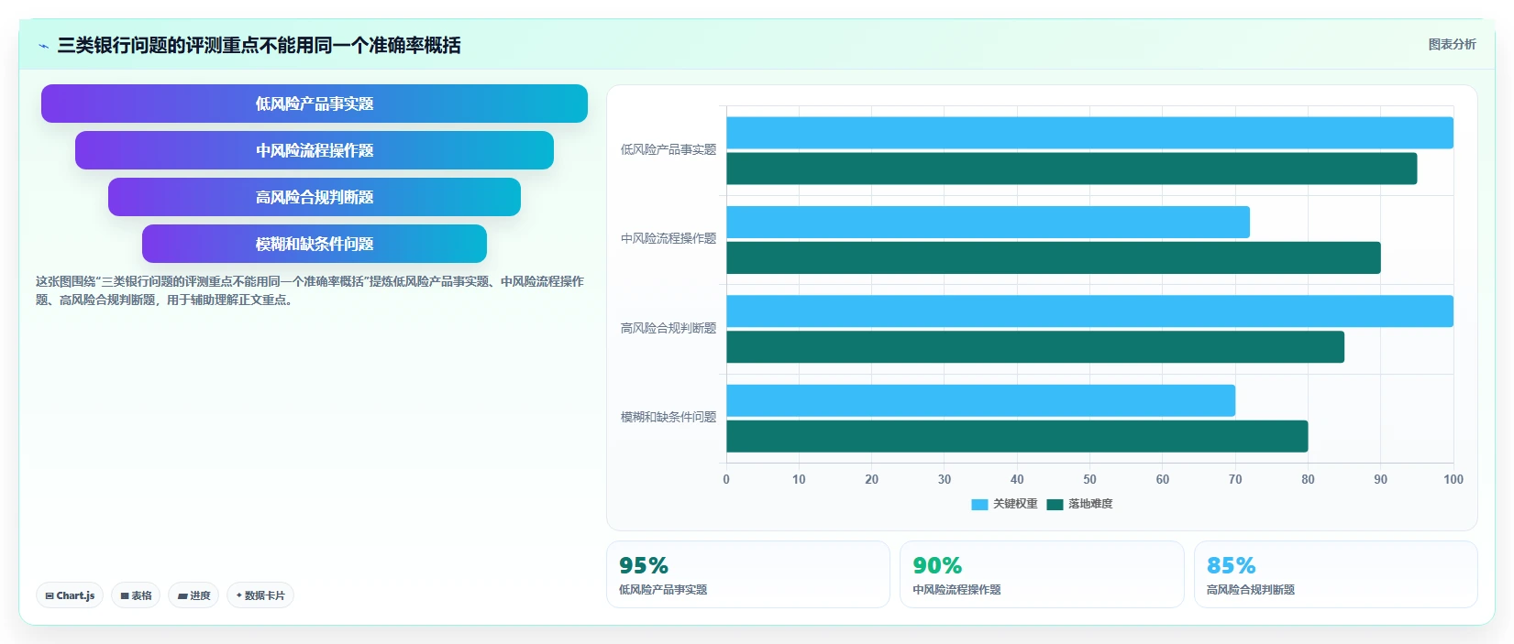
Task: Toggle the 关键权重 legend swatch
Action: pyautogui.click(x=979, y=504)
